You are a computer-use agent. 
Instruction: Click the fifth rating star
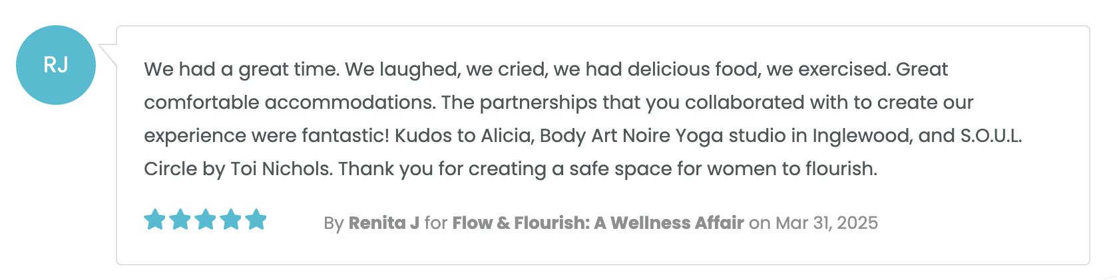256,219
